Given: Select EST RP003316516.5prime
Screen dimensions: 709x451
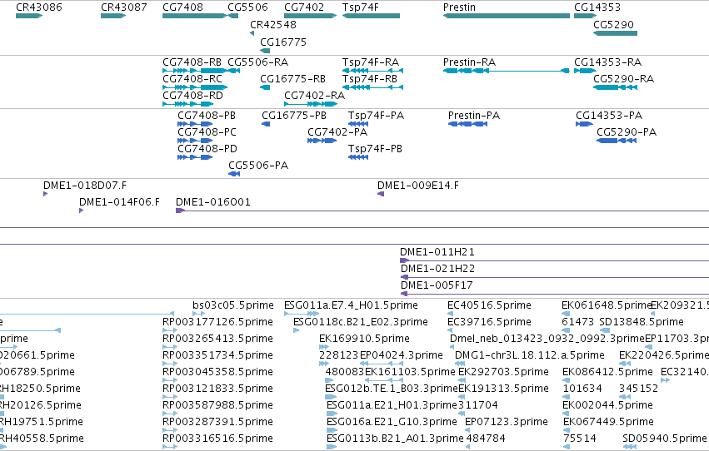Looking at the screenshot, I should pos(170,447).
